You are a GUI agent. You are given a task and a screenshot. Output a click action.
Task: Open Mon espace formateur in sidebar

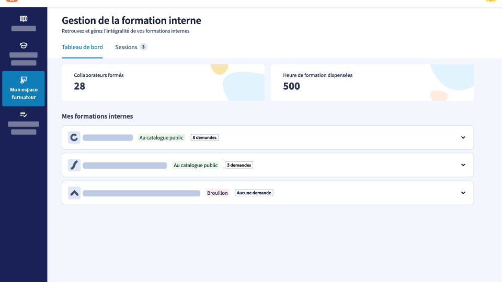tap(24, 89)
